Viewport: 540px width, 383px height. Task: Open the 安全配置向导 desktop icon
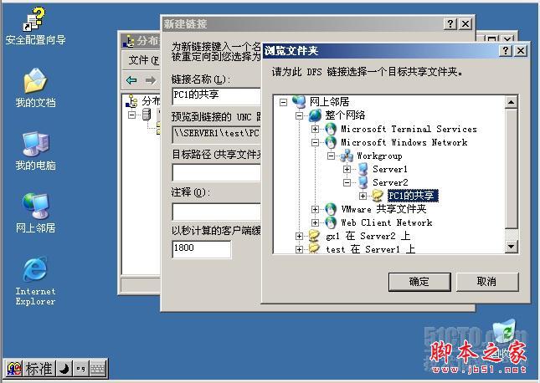point(35,27)
